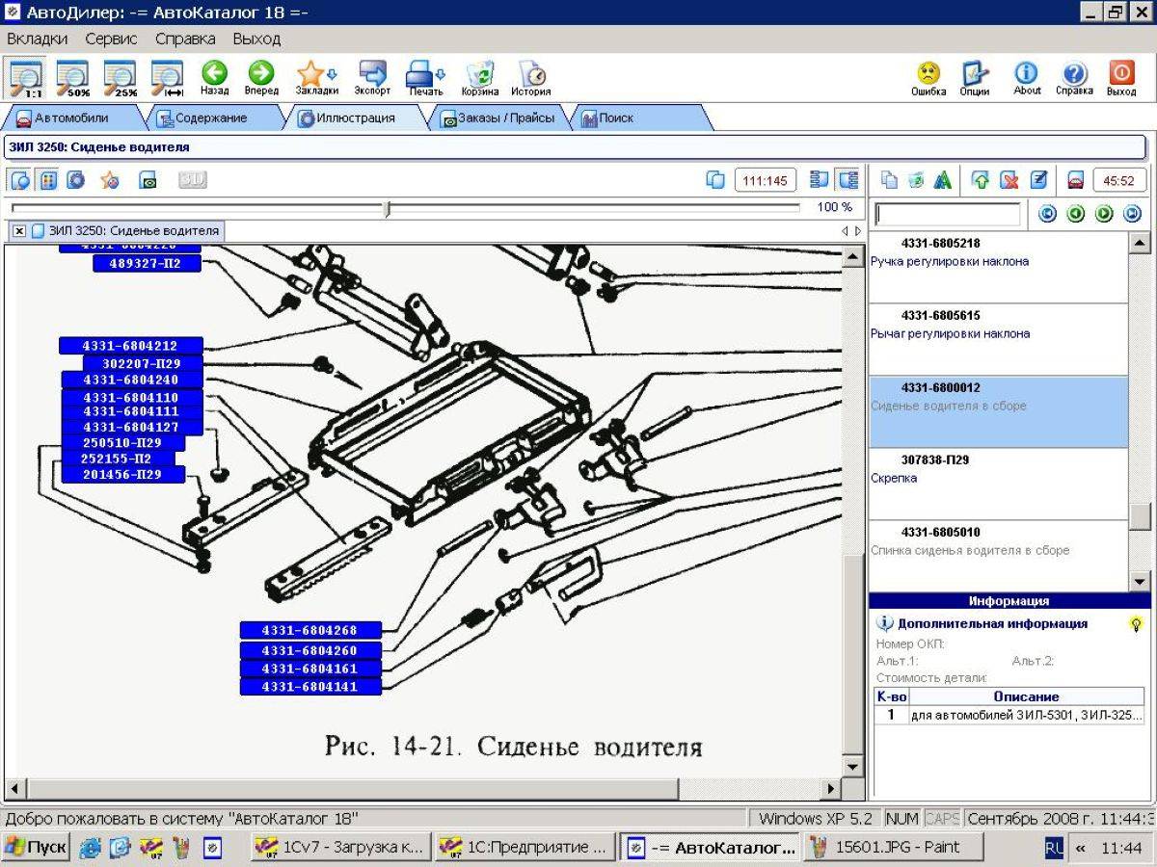Open Справка help in toolbar
Viewport: 1157px width, 867px height.
[1074, 77]
